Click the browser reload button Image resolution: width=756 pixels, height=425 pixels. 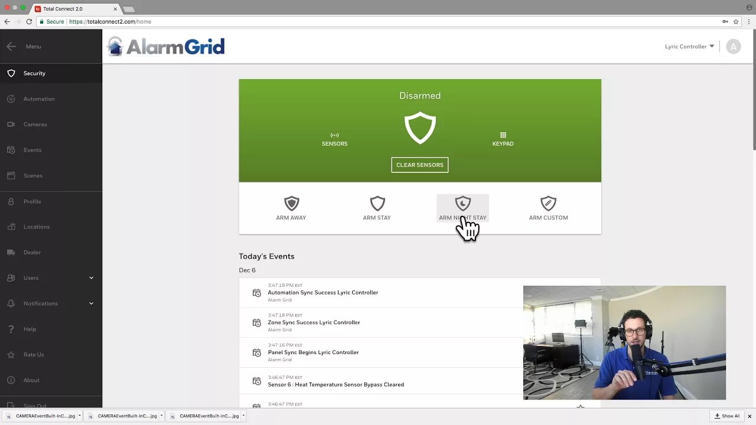(x=29, y=22)
